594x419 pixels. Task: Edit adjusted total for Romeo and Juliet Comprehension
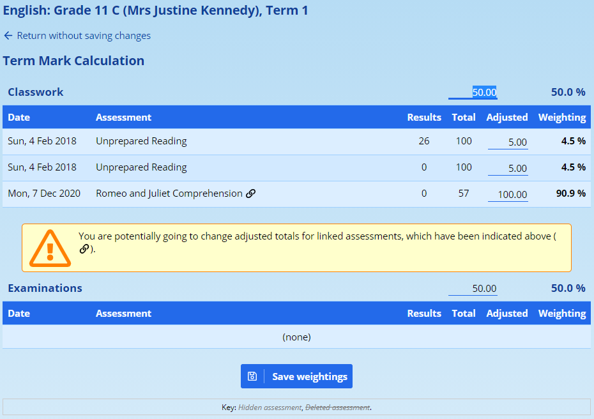click(x=508, y=194)
